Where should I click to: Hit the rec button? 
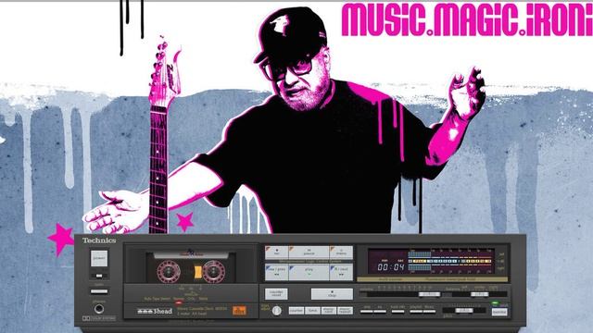(x=276, y=253)
